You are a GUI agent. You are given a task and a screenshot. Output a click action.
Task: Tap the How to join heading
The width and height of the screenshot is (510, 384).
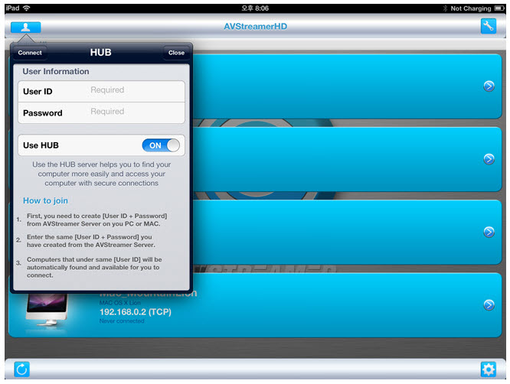(x=45, y=200)
